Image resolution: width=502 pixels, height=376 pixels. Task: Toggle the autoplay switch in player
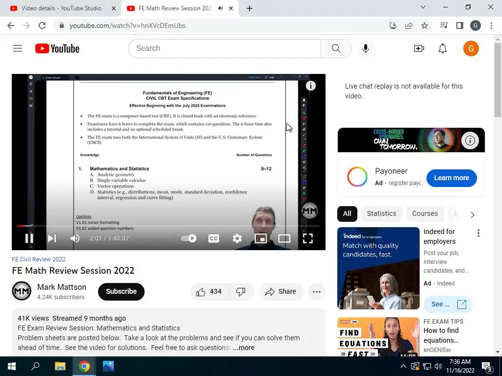189,238
